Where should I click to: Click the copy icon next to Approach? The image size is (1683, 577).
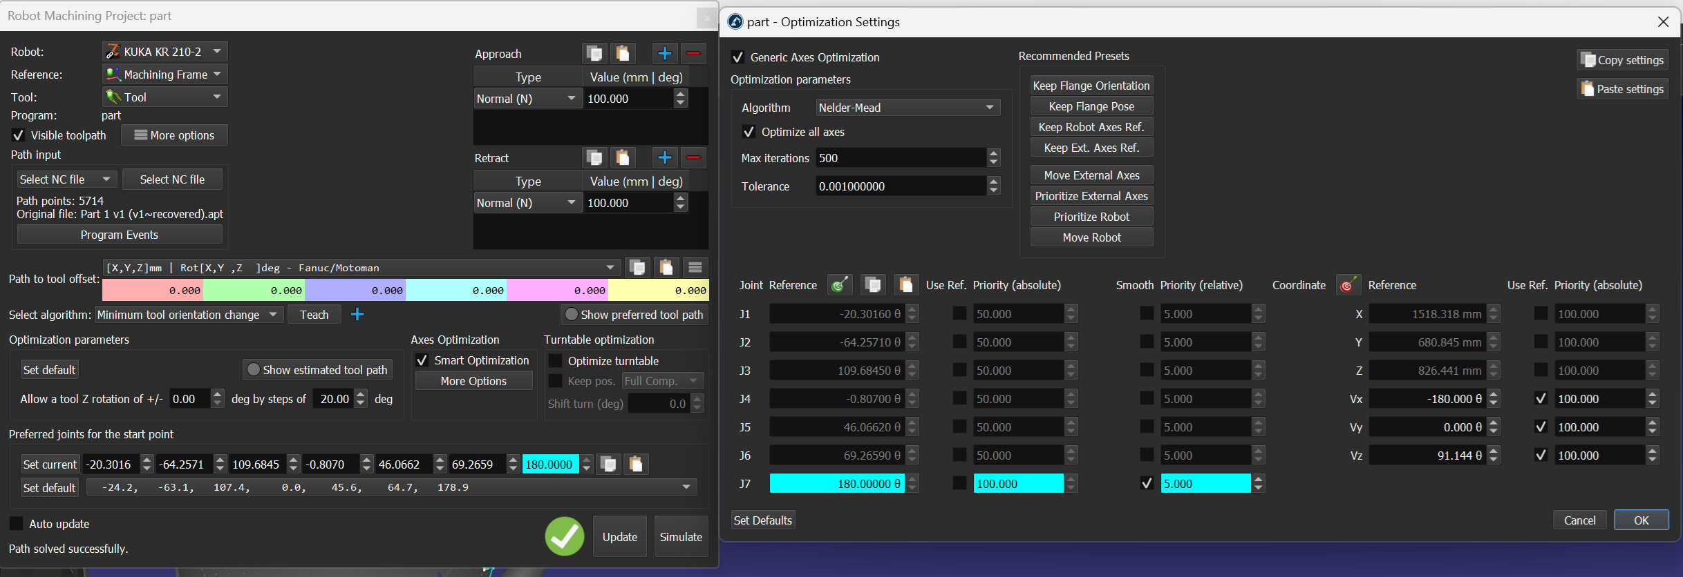(594, 53)
